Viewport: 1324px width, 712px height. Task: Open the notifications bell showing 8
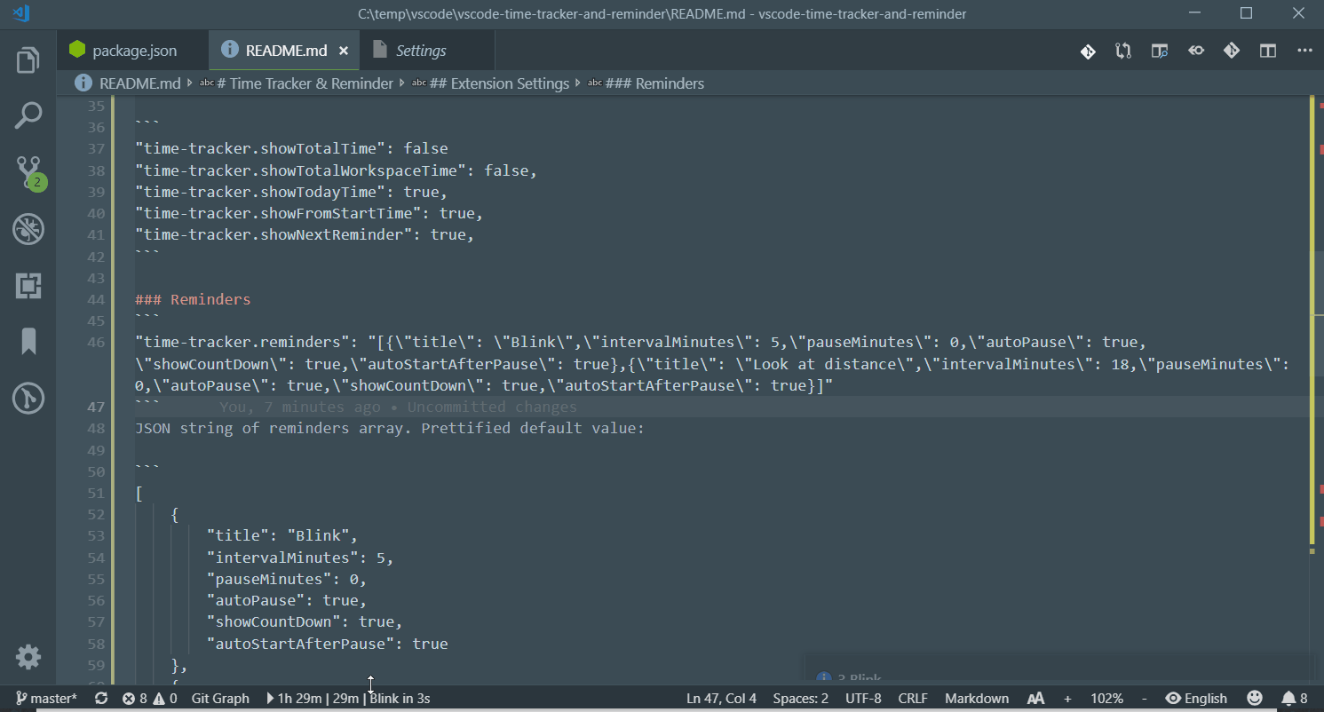click(1295, 698)
